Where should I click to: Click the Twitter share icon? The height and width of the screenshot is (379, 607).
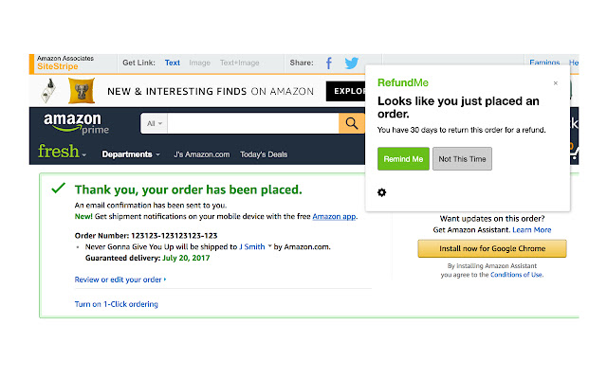pyautogui.click(x=352, y=63)
